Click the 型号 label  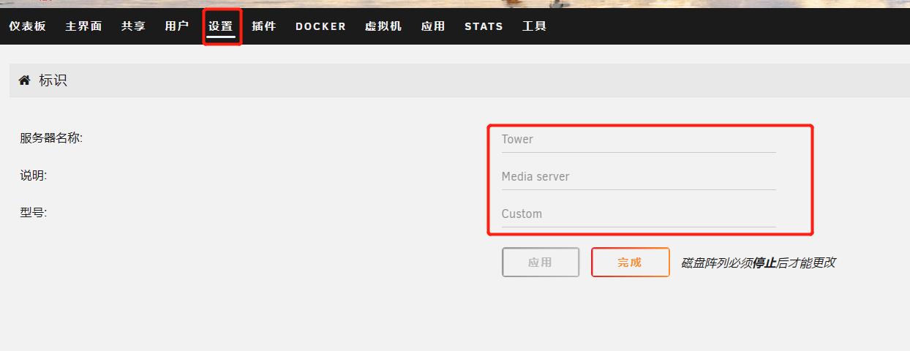(34, 213)
